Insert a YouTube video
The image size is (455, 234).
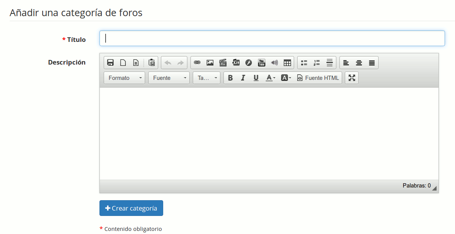(x=261, y=63)
